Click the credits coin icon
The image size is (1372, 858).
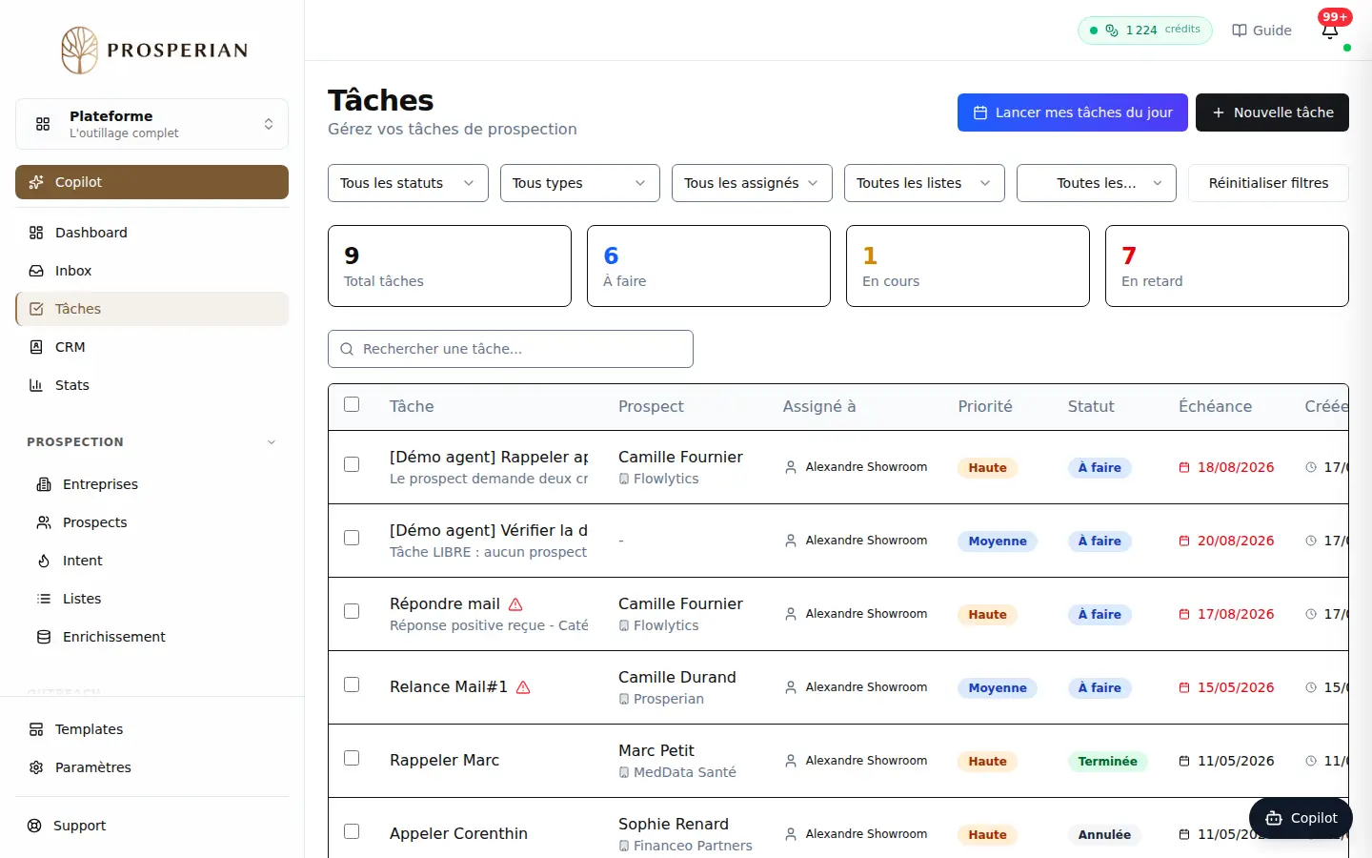click(1112, 31)
